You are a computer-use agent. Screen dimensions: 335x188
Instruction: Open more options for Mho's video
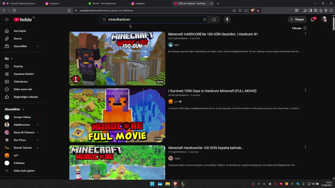tap(305, 33)
